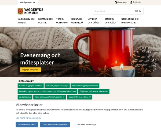Open the Läs mer i vår cookiepolicy link
Viewport: 161px width, 129px height.
click(x=28, y=118)
